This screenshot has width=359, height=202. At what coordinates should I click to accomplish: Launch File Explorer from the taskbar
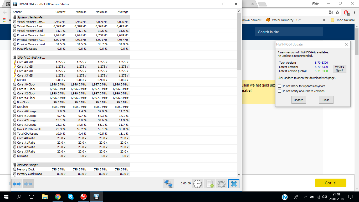point(45,196)
